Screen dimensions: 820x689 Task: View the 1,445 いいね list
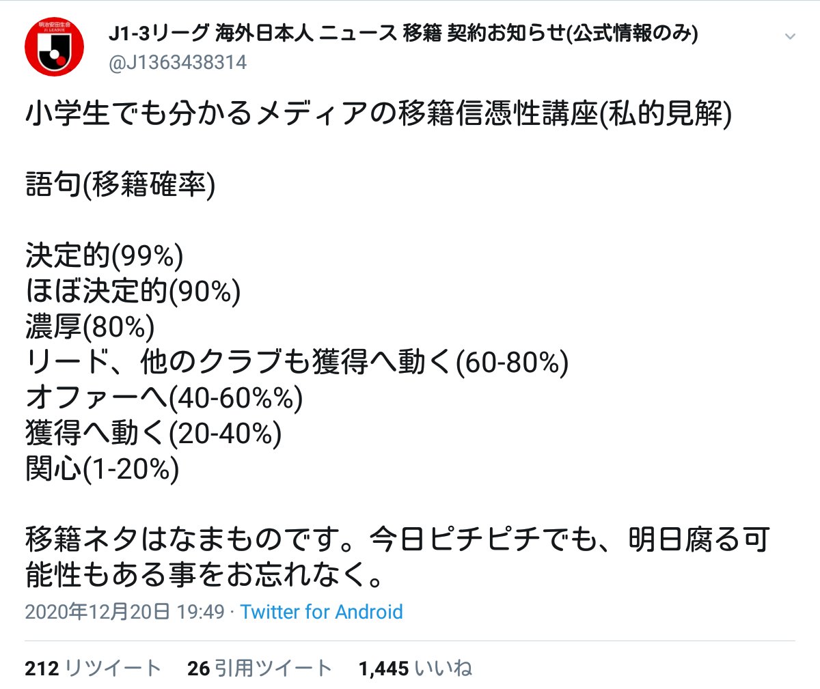pyautogui.click(x=415, y=668)
